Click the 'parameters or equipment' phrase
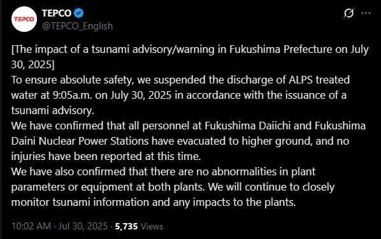 pos(72,187)
